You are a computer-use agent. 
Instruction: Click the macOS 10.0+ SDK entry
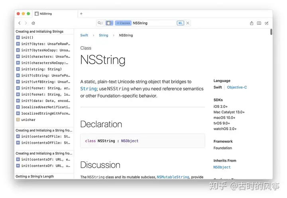point(224,118)
